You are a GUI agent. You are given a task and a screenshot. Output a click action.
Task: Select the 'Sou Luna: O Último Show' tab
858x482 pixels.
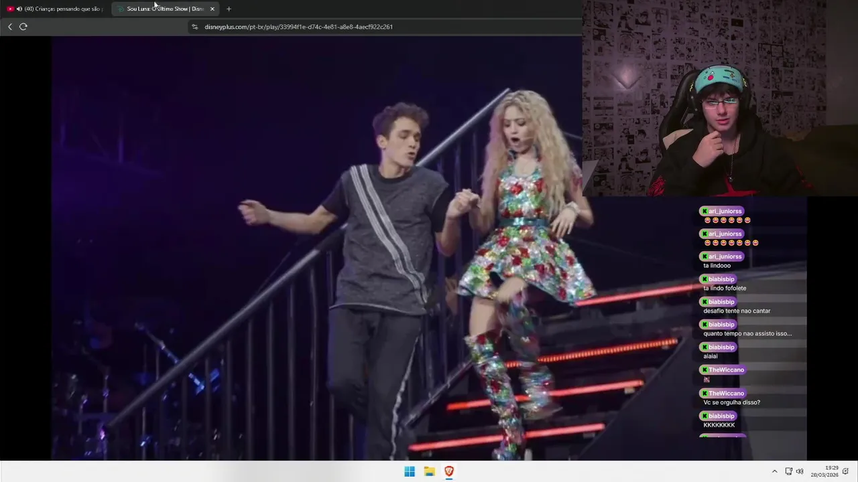click(165, 9)
